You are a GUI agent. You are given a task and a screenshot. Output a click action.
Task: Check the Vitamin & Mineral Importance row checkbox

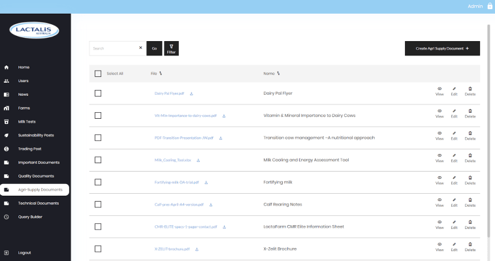(x=98, y=115)
